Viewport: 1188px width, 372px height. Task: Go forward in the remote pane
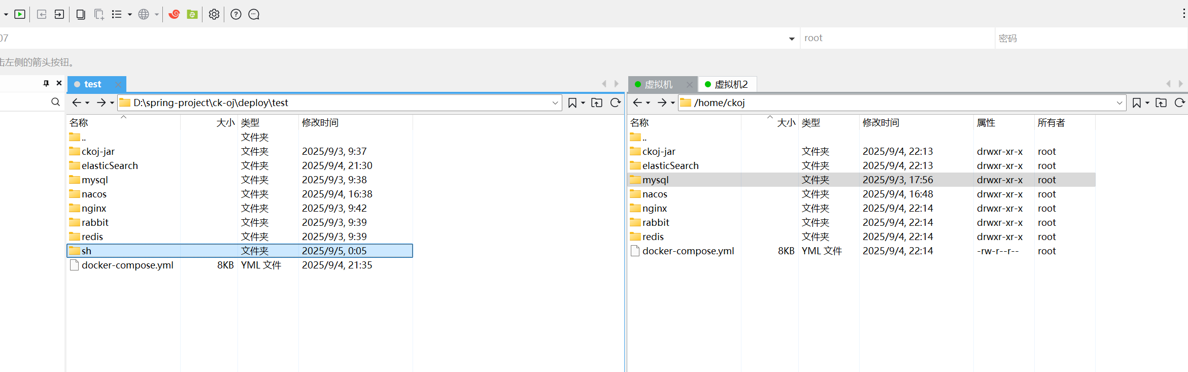pos(662,103)
